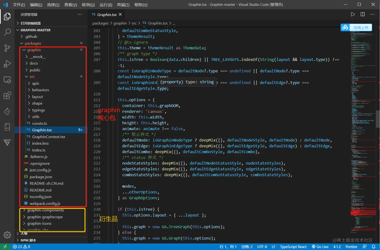Open webpack.config.js file
This screenshot has width=380, height=250.
coord(51,203)
